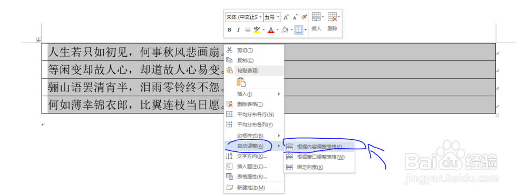This screenshot has width=527, height=196.
Task: Open the font size box 五号
Action: [x=272, y=17]
